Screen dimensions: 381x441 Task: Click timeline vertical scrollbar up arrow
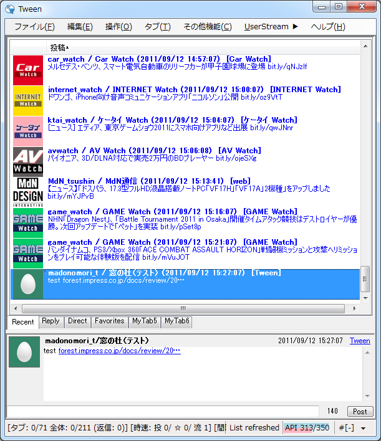[x=365, y=46]
